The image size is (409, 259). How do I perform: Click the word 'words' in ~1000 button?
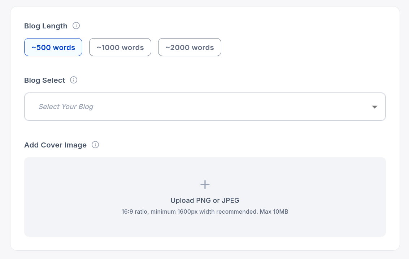pos(132,47)
